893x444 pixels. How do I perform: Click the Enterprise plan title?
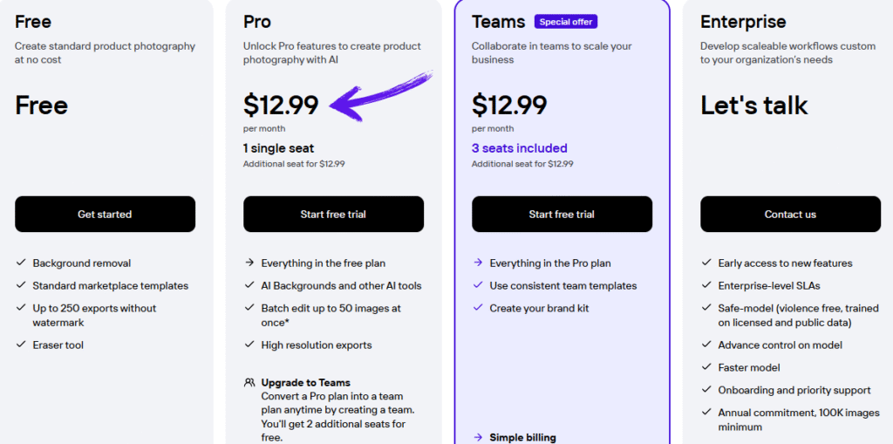tap(743, 22)
